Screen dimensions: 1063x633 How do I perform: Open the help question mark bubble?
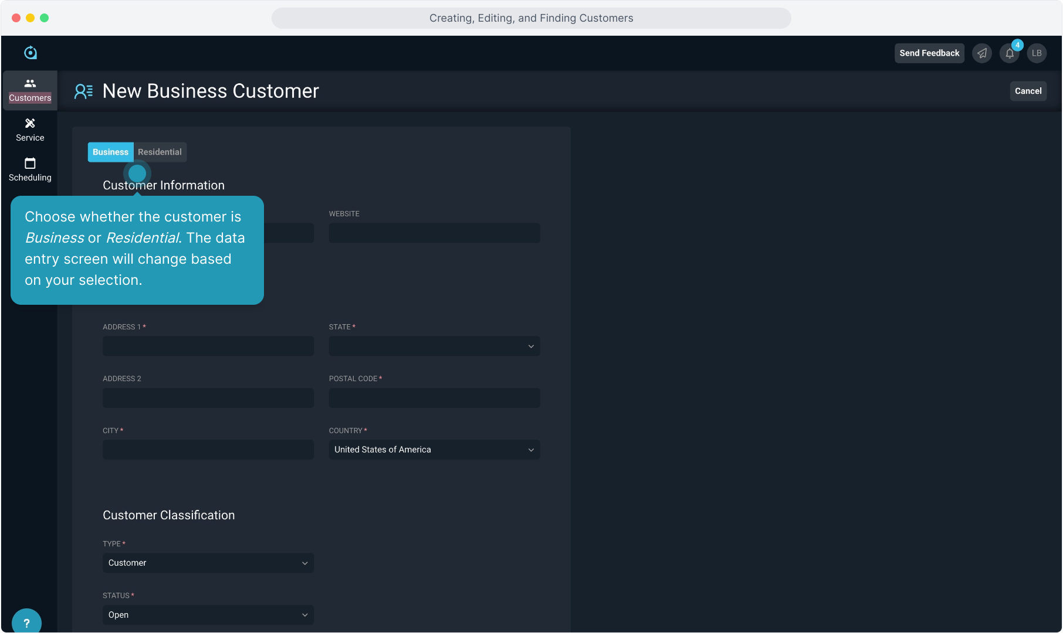coord(26,622)
